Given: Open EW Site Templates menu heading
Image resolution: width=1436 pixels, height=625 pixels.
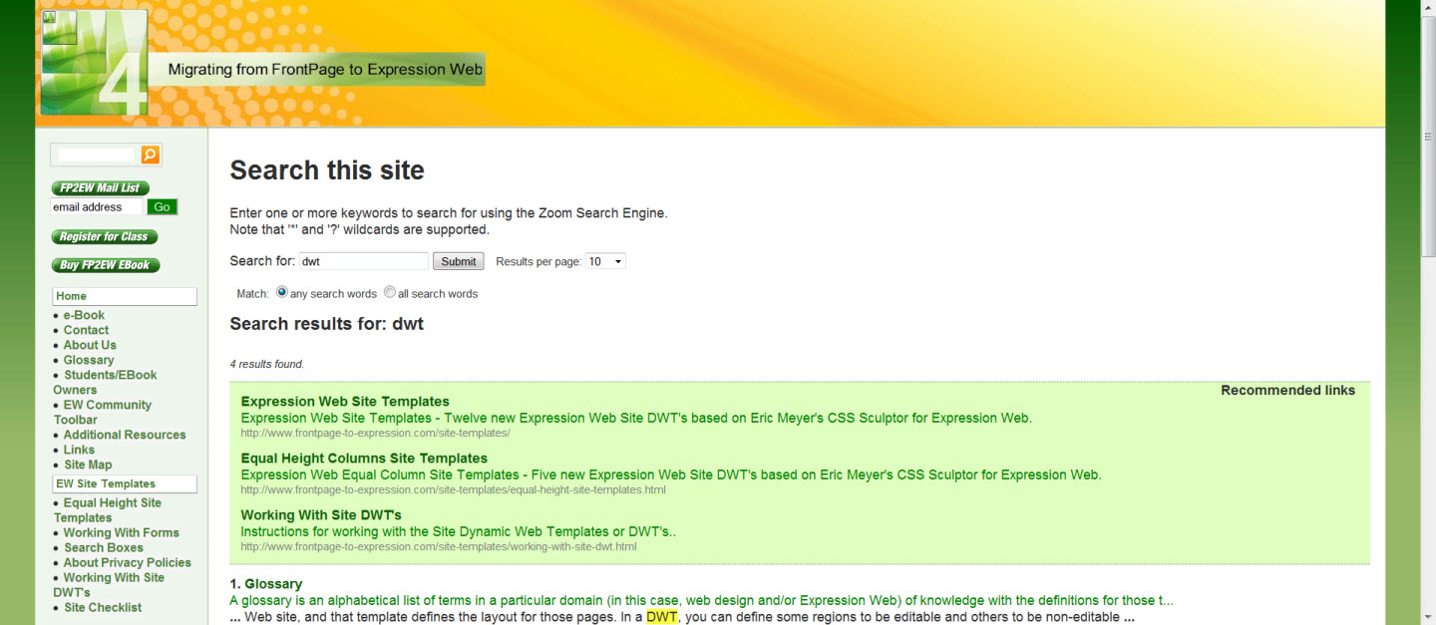Looking at the screenshot, I should coord(125,483).
